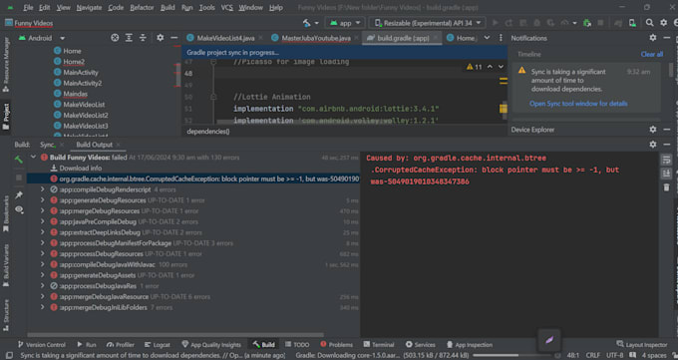Open Notifications panel settings gear
678x360 pixels.
point(653,38)
